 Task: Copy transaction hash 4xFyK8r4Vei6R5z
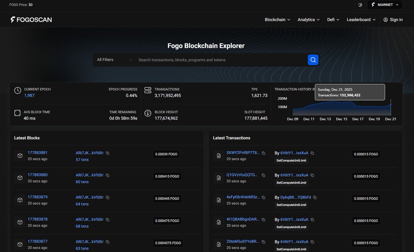[263, 197]
